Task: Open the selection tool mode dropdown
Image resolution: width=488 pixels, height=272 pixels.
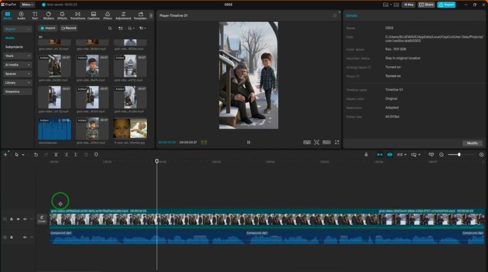Action: pos(23,155)
